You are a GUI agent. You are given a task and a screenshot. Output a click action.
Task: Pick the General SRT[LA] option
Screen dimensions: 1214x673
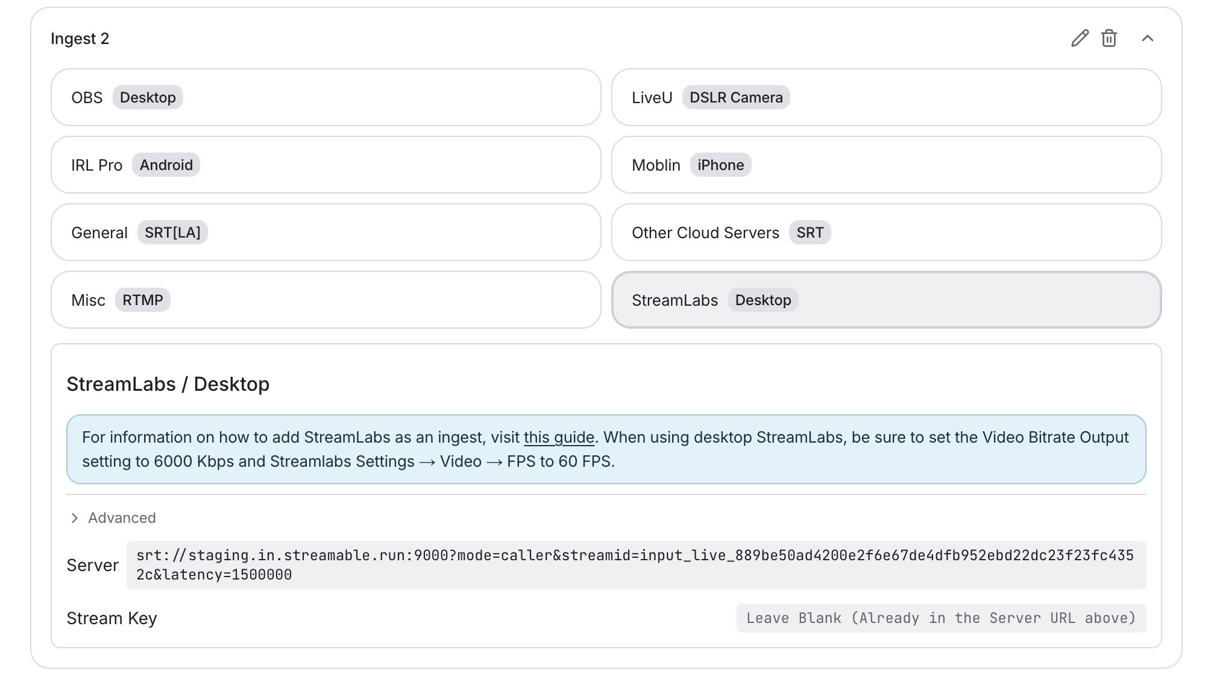pyautogui.click(x=326, y=232)
